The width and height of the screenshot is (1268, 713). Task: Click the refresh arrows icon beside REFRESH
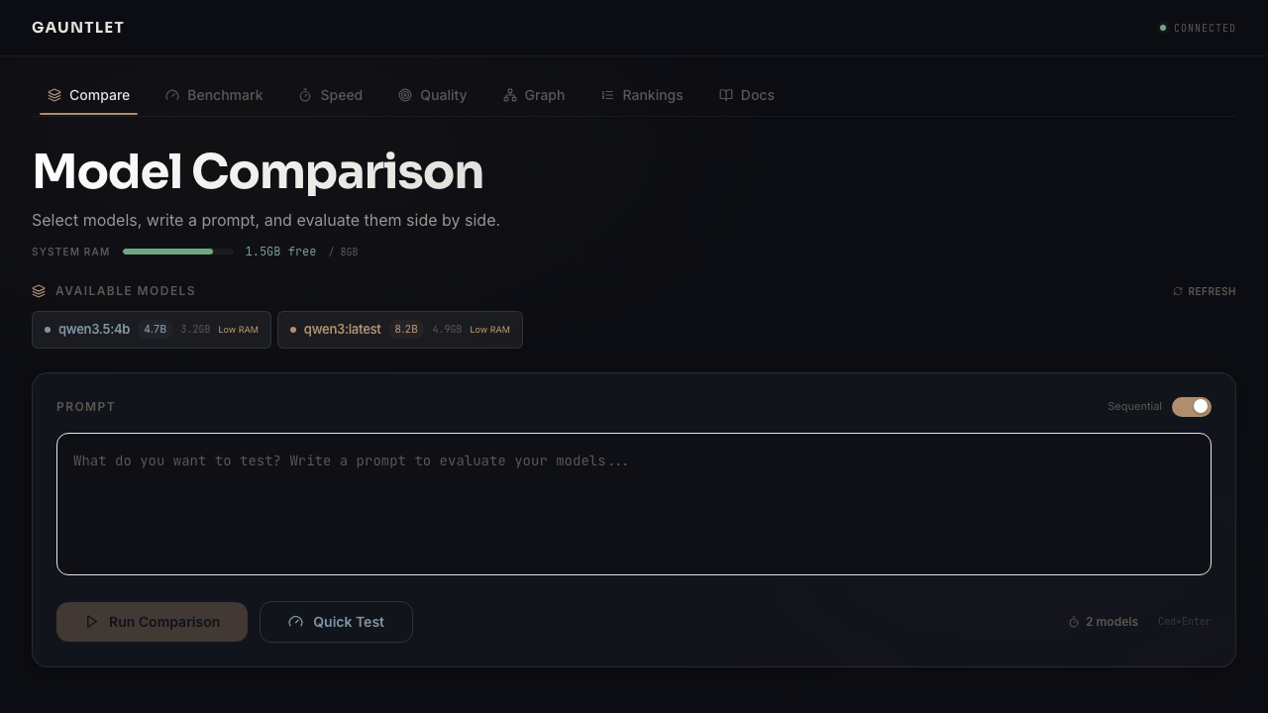click(1177, 291)
